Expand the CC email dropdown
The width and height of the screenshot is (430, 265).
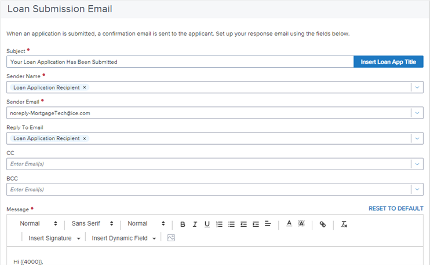coord(417,164)
